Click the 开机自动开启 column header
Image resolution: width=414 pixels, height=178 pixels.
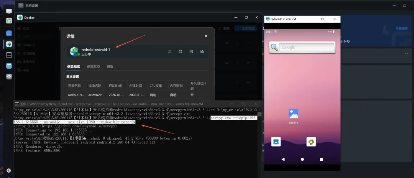(x=198, y=86)
